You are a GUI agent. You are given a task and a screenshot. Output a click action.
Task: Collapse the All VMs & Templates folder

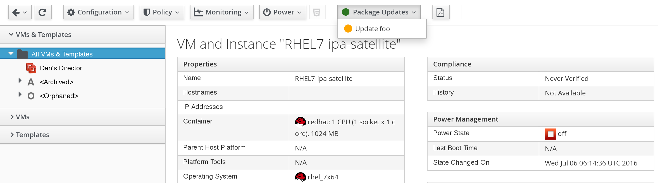pos(11,53)
